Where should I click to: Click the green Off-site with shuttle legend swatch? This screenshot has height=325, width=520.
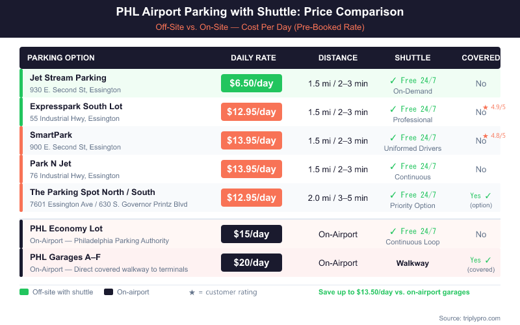tap(24, 292)
